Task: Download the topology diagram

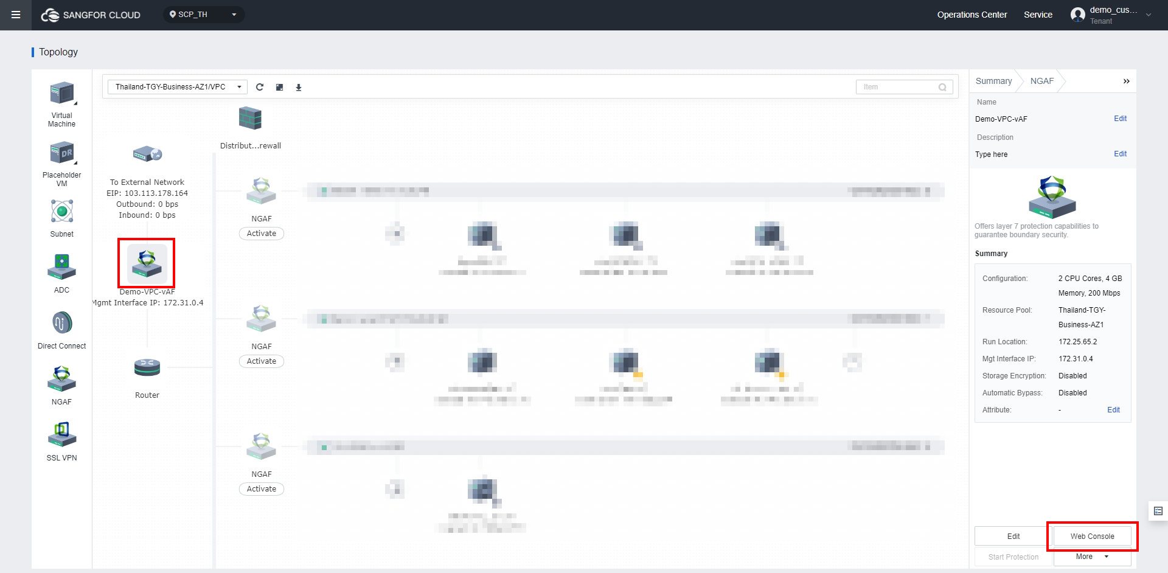Action: (x=299, y=87)
